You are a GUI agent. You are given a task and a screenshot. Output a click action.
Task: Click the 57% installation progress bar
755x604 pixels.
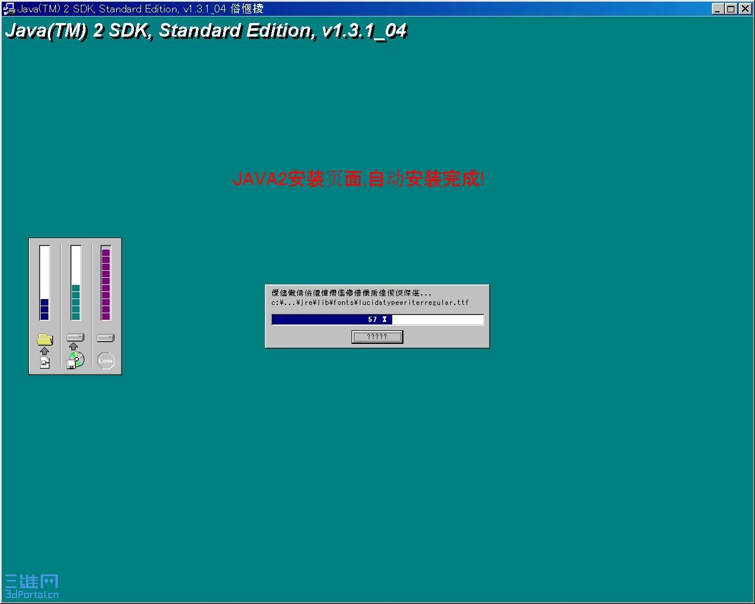[x=377, y=320]
